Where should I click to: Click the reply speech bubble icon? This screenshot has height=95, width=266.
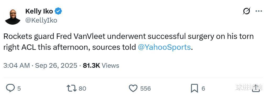point(10,88)
